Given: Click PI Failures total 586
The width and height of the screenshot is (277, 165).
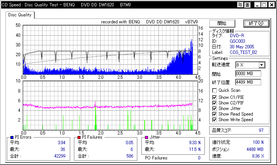Looking at the screenshot, I should point(130,156).
